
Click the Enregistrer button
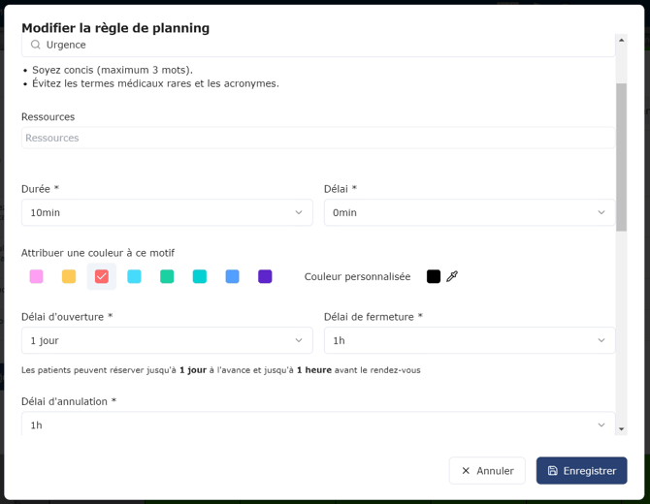(581, 470)
